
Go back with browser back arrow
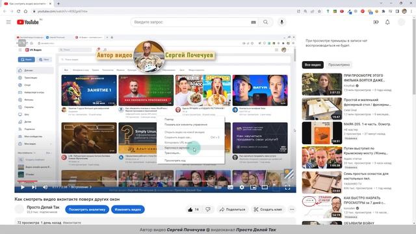click(x=5, y=12)
